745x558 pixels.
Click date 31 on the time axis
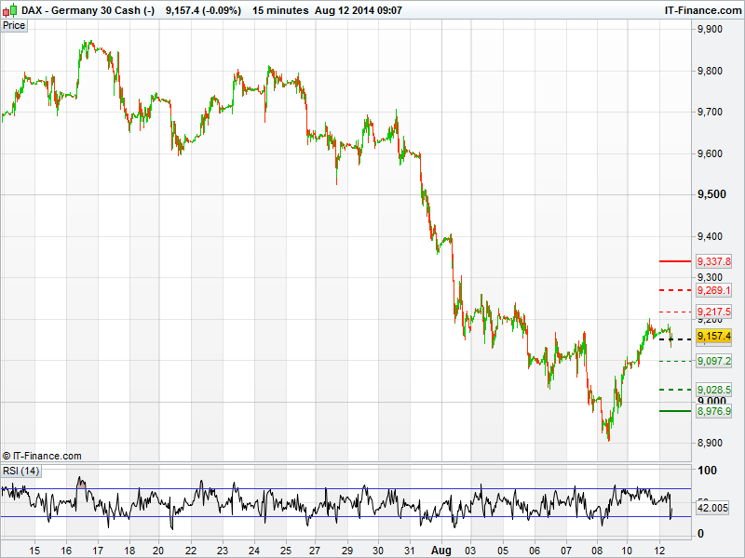pyautogui.click(x=409, y=550)
